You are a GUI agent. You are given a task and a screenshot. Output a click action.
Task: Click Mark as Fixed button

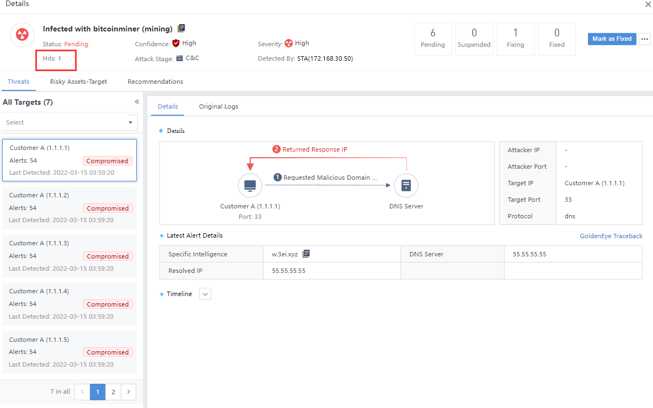612,39
